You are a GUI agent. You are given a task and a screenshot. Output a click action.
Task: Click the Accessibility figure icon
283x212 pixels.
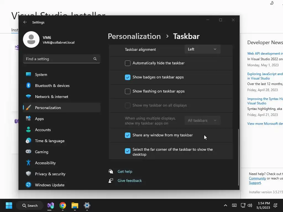[28, 163]
